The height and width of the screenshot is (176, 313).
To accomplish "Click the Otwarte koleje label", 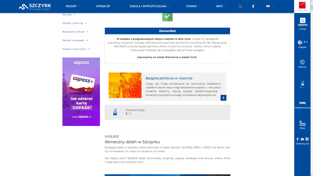I will 135,110.
